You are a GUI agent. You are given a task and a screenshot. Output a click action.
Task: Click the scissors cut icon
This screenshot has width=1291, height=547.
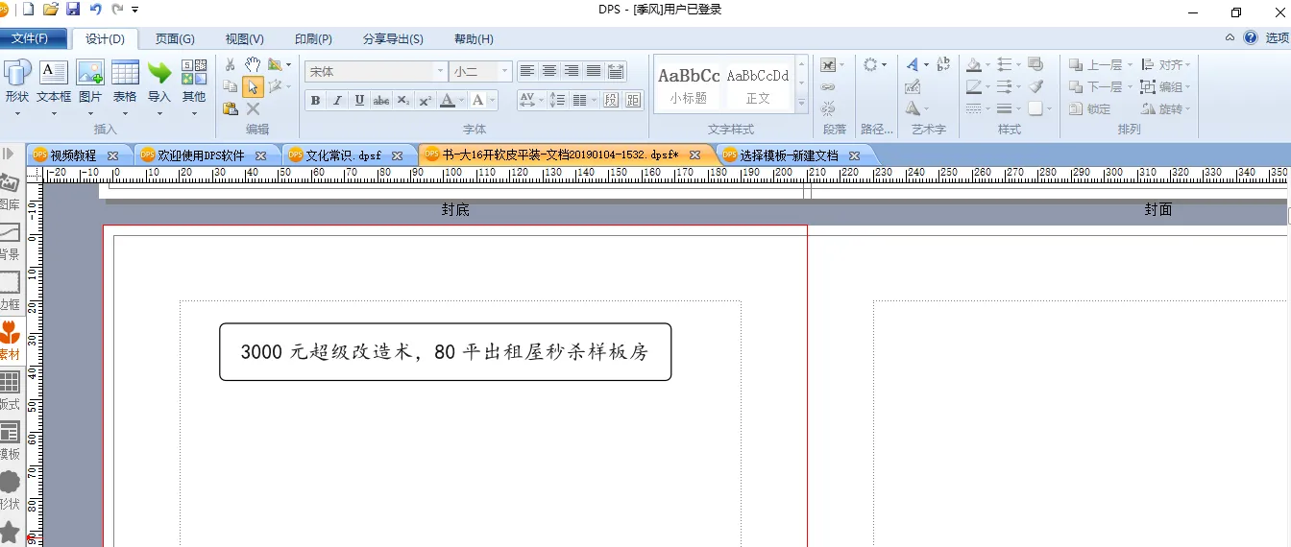pyautogui.click(x=231, y=64)
